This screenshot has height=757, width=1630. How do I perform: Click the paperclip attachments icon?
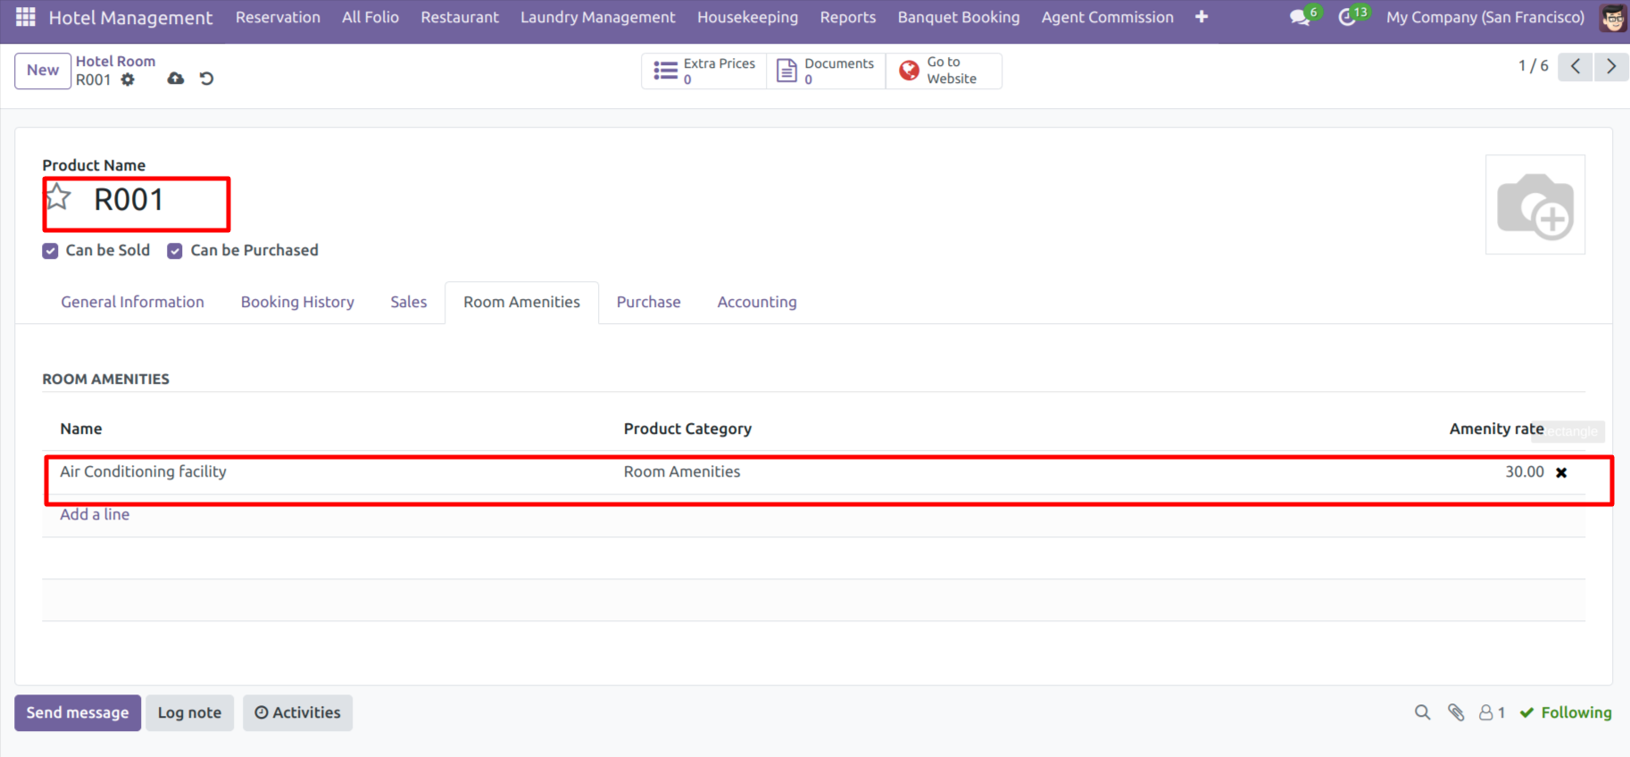1456,712
